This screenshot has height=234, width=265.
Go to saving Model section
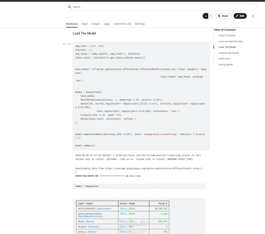225,65
